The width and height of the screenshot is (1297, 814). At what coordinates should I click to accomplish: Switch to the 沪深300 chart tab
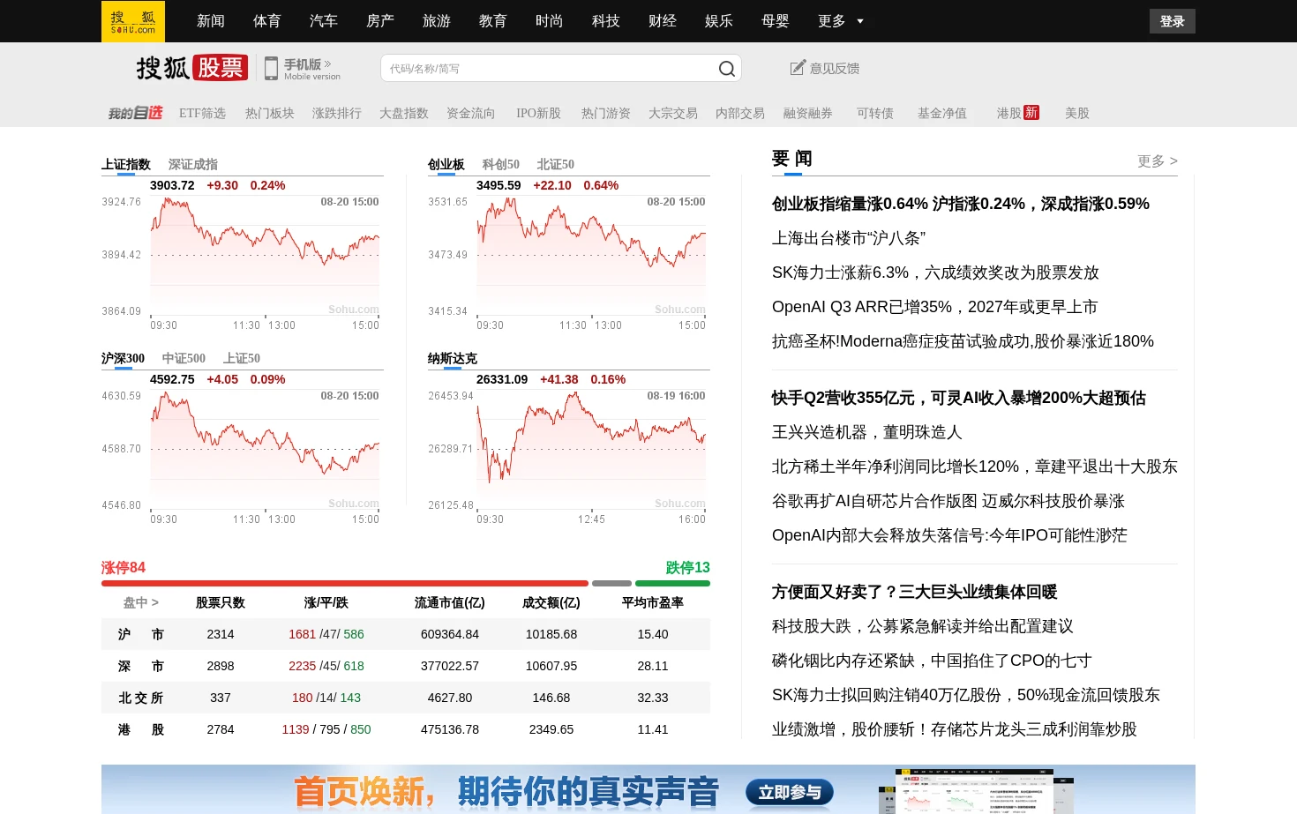(x=123, y=359)
